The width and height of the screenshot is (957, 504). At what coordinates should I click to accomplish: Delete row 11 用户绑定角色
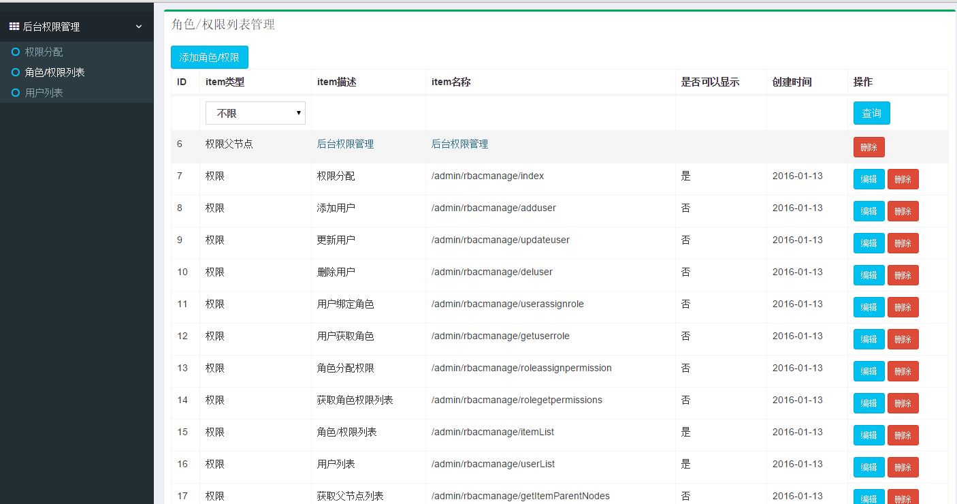(903, 307)
